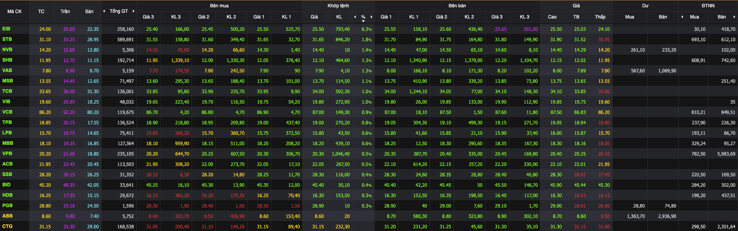This screenshot has height=231, width=738.
Task: Click the ABB stock symbol
Action: 7,216
